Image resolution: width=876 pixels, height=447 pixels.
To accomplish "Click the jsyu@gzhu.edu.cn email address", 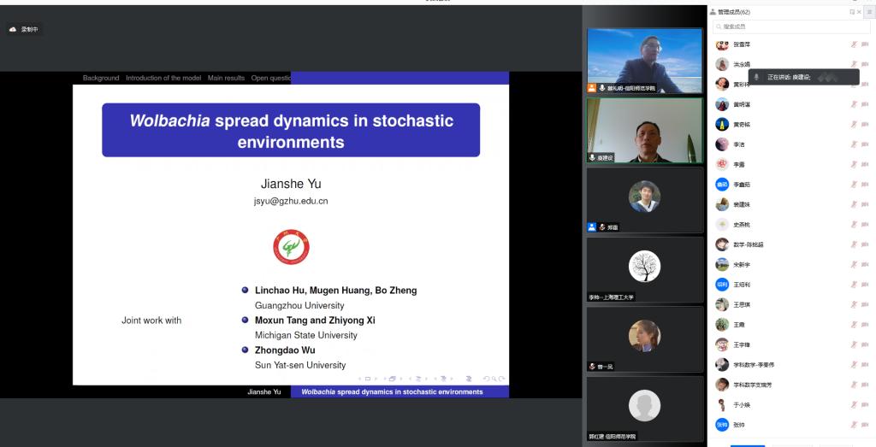I will (x=291, y=202).
